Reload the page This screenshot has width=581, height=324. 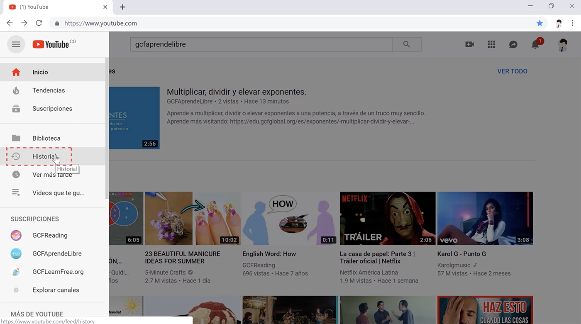click(x=39, y=23)
